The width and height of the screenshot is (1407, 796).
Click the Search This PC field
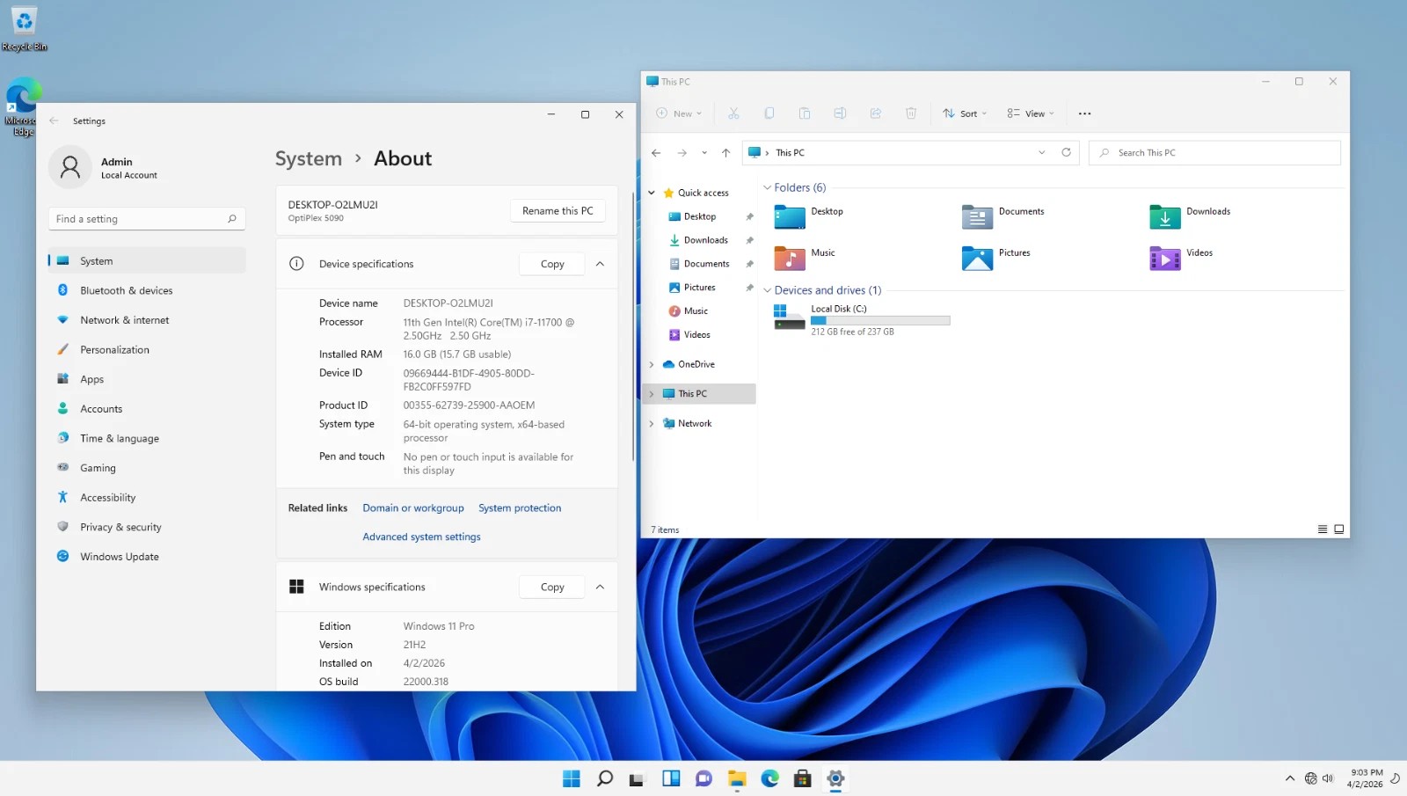1214,153
